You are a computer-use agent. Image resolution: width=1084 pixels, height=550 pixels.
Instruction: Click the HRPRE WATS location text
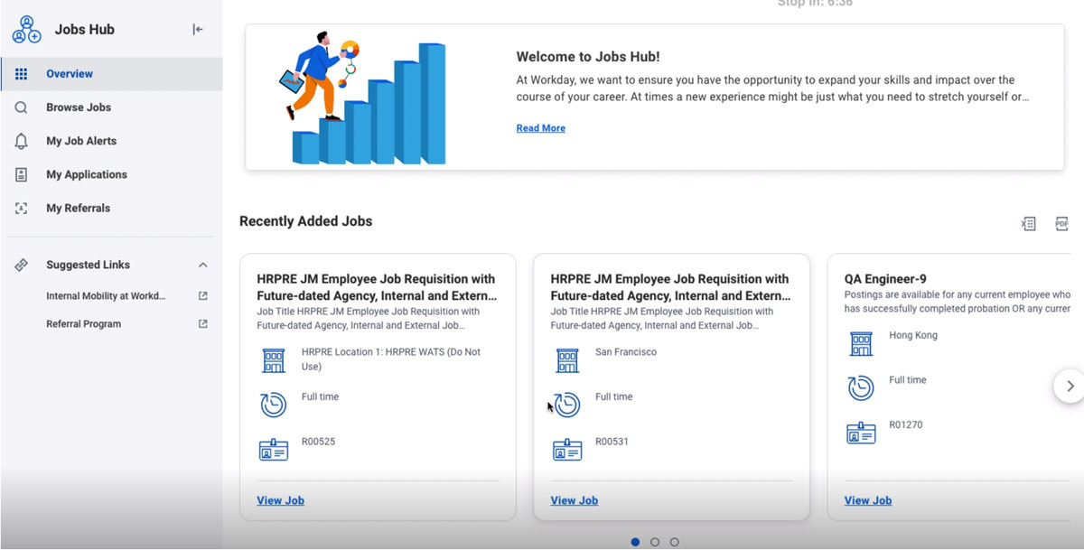click(391, 359)
